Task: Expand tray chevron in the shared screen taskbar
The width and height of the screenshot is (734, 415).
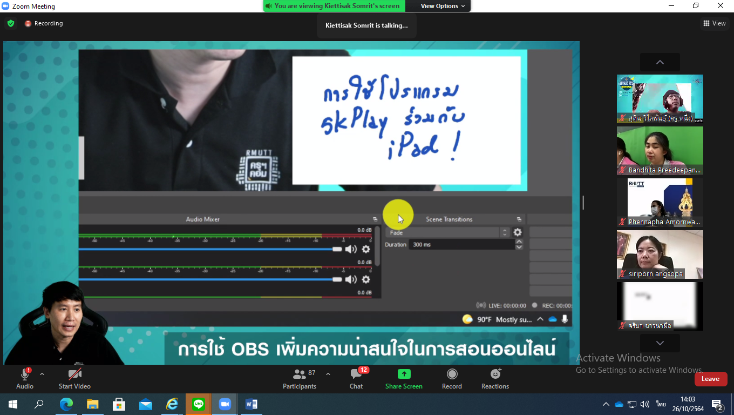Action: coord(540,319)
